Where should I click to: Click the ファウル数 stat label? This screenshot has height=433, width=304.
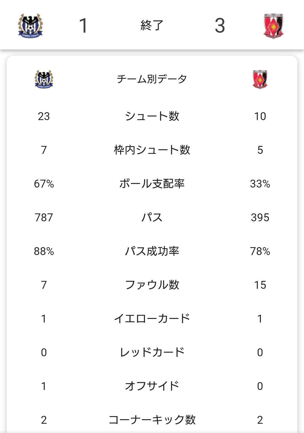[x=152, y=285]
